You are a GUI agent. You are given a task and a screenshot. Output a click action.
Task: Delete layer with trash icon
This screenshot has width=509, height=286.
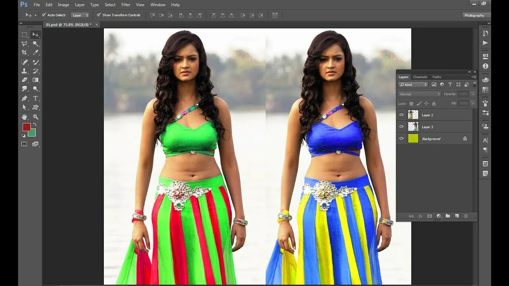(x=466, y=216)
